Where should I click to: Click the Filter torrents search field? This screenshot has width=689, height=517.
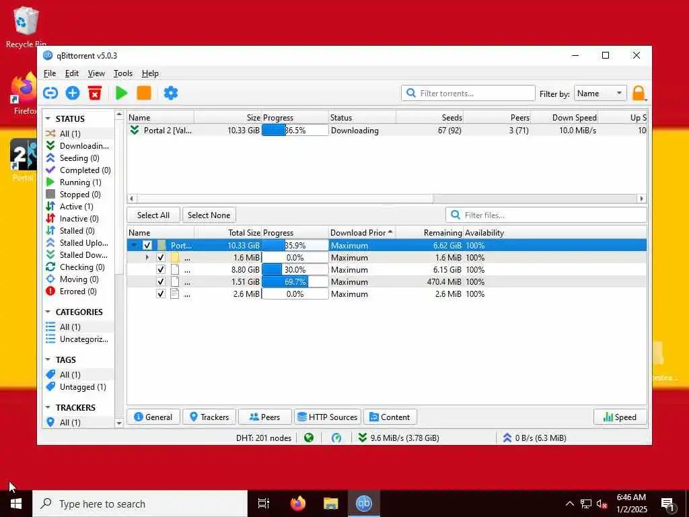click(468, 93)
